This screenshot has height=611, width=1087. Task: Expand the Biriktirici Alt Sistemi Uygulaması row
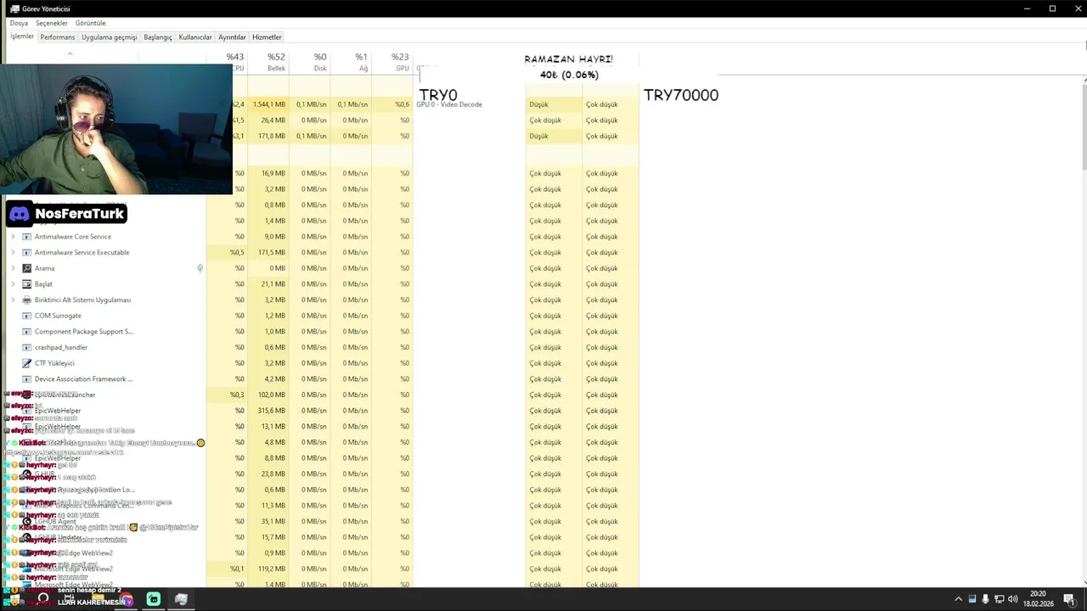pos(13,300)
